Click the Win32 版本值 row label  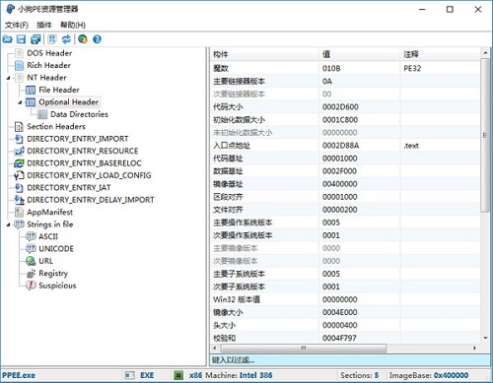point(237,299)
